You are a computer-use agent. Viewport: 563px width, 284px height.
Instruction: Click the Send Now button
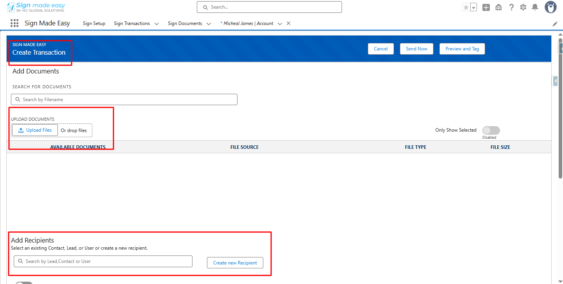416,49
